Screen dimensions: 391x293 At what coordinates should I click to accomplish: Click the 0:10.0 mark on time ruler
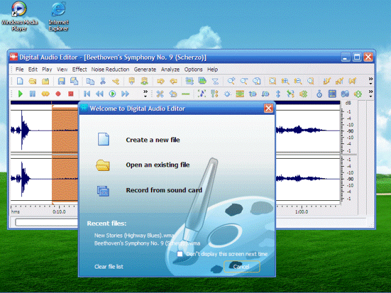coord(59,212)
